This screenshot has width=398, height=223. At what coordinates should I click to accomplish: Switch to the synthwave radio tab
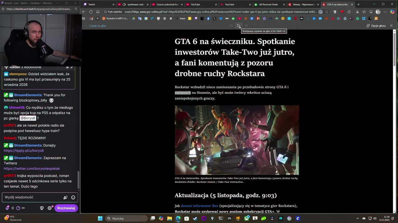tap(133, 5)
